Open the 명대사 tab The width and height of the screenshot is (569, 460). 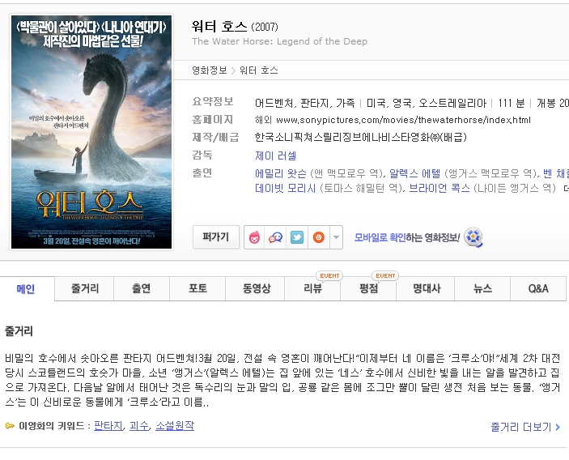[427, 288]
